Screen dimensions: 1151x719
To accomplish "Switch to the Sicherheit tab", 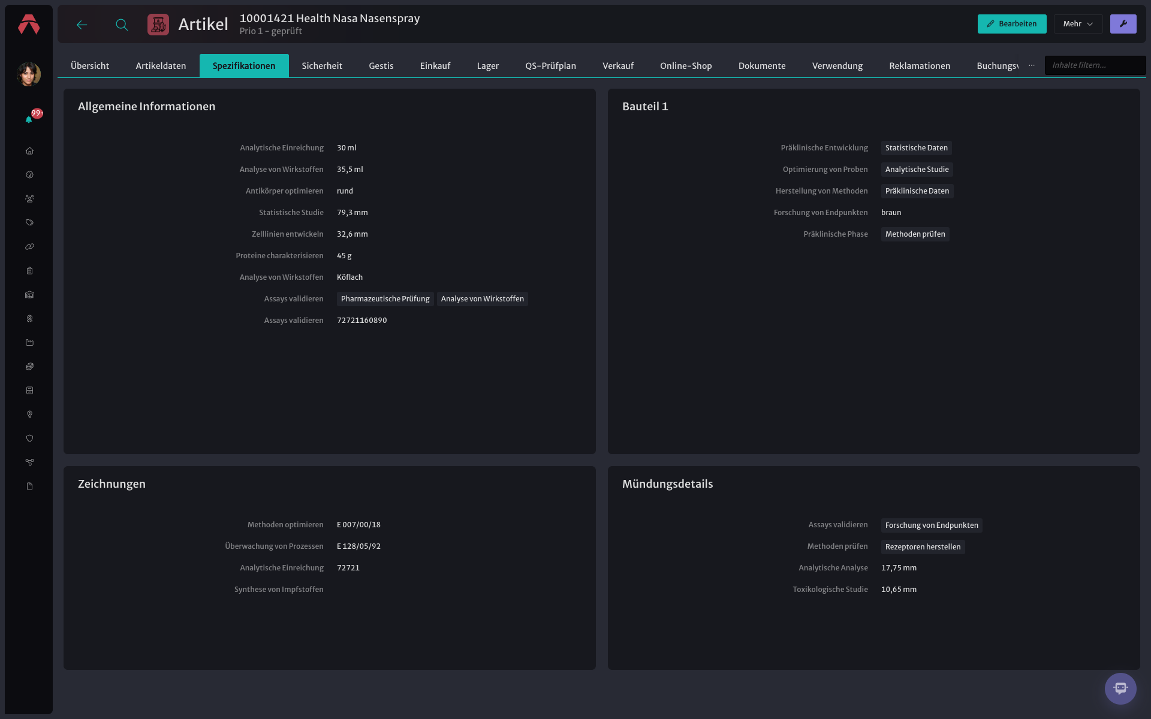I will pos(322,66).
